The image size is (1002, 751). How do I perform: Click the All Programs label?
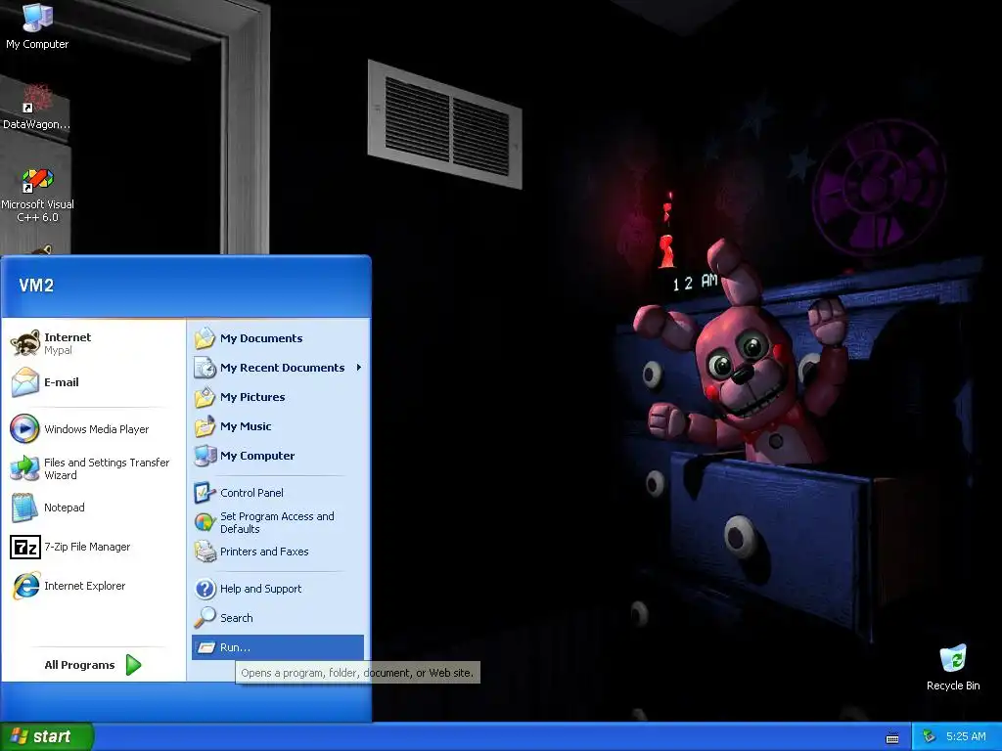[79, 665]
